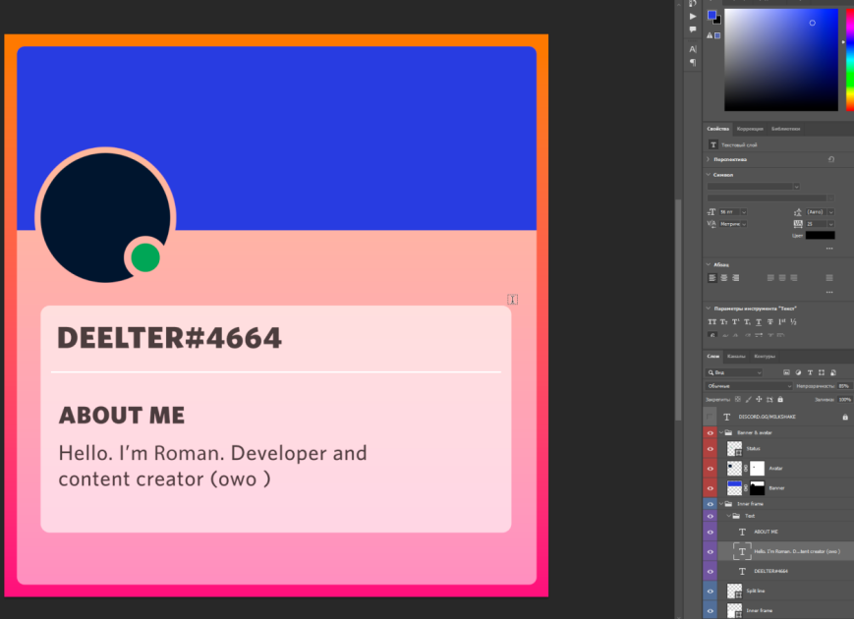
Task: Open the leading (Авто) dropdown
Action: 831,212
